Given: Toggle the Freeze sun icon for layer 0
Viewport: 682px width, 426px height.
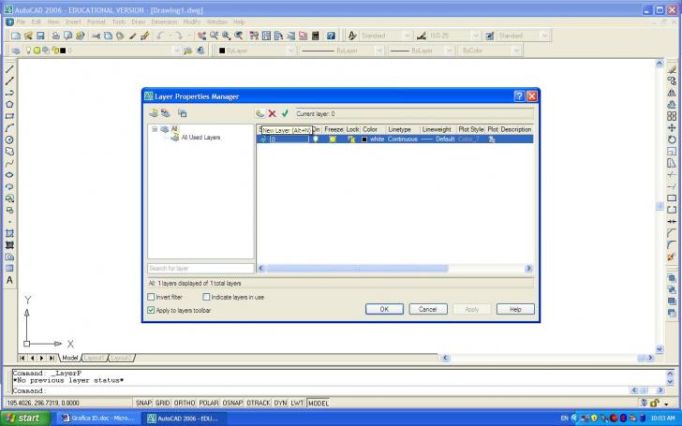Looking at the screenshot, I should click(333, 140).
